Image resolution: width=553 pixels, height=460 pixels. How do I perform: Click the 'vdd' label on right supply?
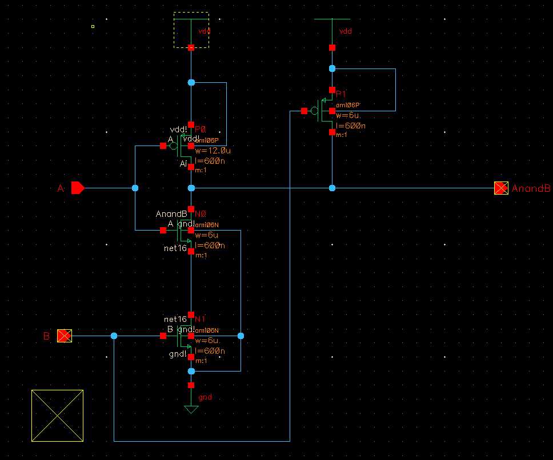[x=345, y=31]
